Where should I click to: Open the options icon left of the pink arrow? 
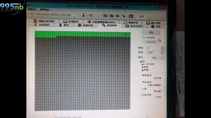(124, 16)
